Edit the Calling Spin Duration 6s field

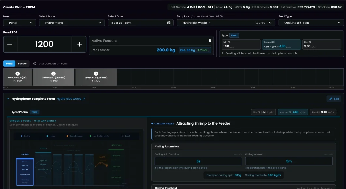click(x=198, y=161)
